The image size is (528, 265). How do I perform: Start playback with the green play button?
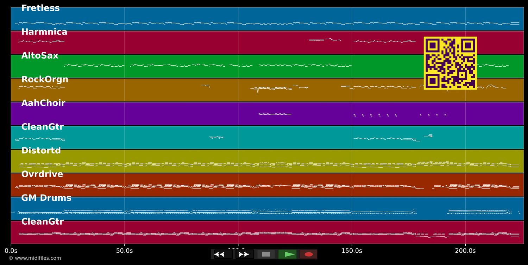coord(287,254)
